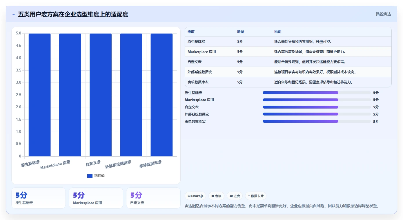Click the footer note starting with 雷达图适合展示

click(282, 206)
